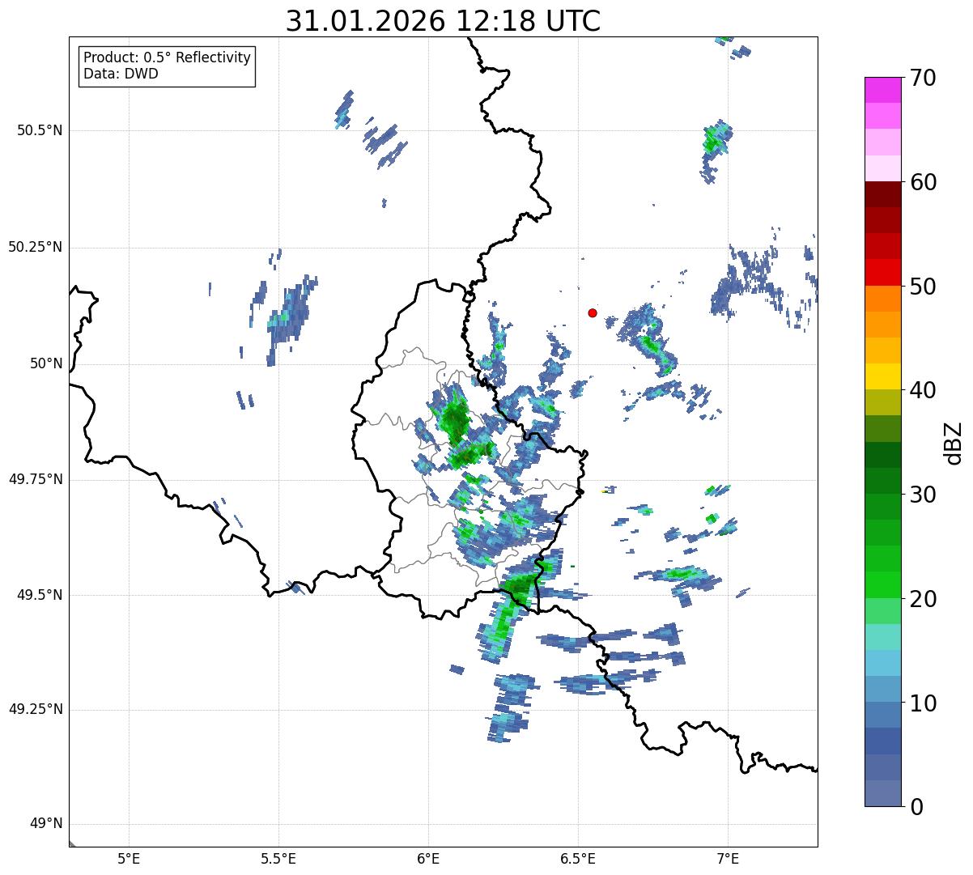Click the top magenta colorbar segment
The height and width of the screenshot is (875, 973).
pos(883,90)
